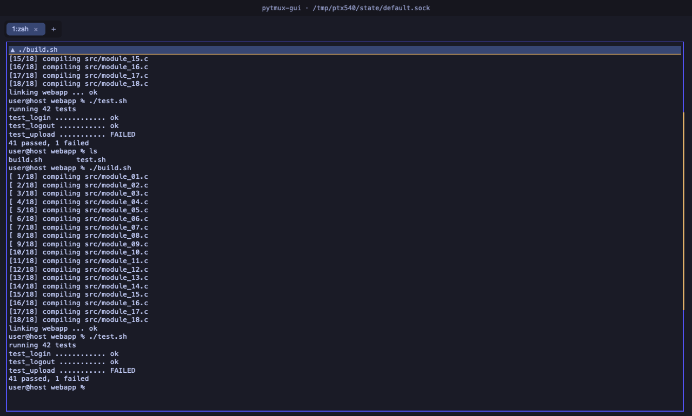Click the "[ 6/18] compiling src/module_06.c" line

coord(78,219)
